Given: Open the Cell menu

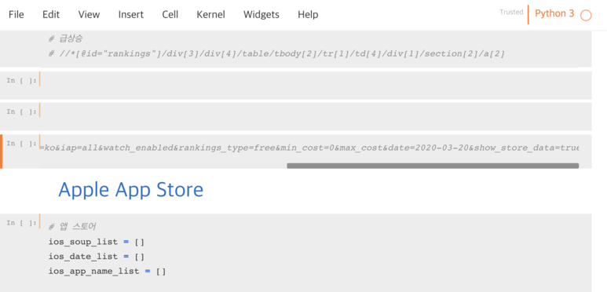Looking at the screenshot, I should 170,15.
